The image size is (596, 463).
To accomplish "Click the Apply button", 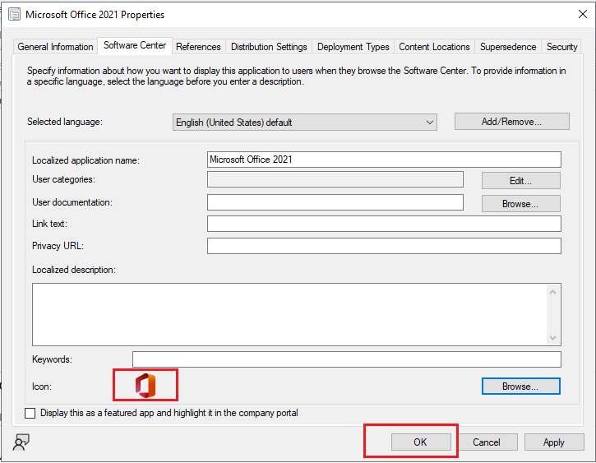I will click(x=554, y=442).
